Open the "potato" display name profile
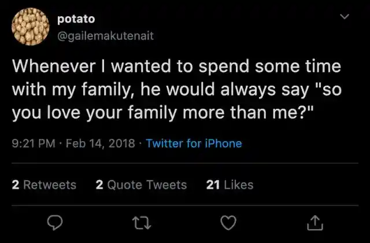The height and width of the screenshot is (243, 370). click(76, 19)
